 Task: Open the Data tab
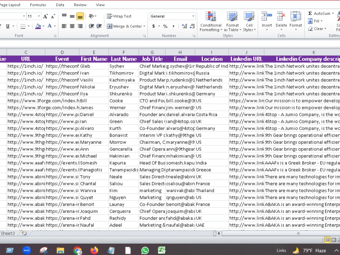tap(60, 5)
